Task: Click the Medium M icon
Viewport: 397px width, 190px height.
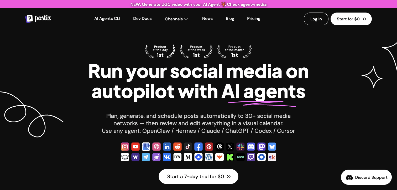Action: point(188,157)
